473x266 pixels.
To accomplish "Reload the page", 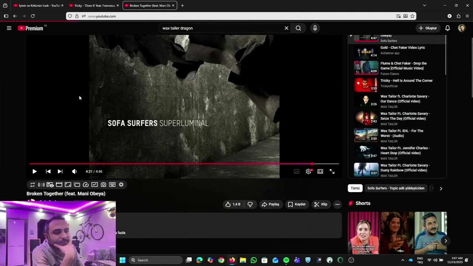I will point(33,16).
